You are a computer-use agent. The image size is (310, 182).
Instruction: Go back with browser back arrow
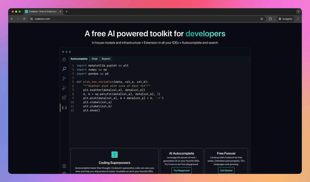(12, 19)
